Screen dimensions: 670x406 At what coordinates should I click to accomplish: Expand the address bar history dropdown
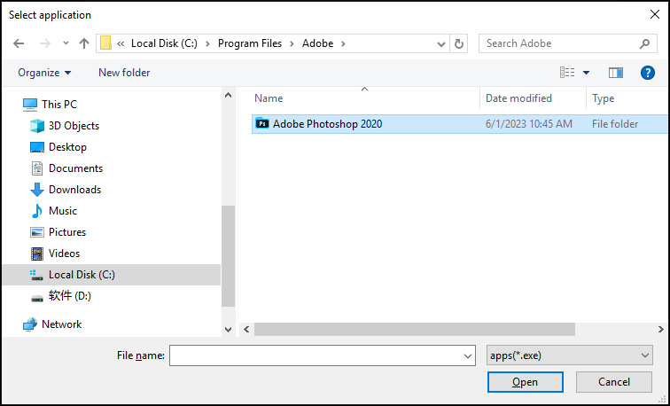pyautogui.click(x=441, y=43)
